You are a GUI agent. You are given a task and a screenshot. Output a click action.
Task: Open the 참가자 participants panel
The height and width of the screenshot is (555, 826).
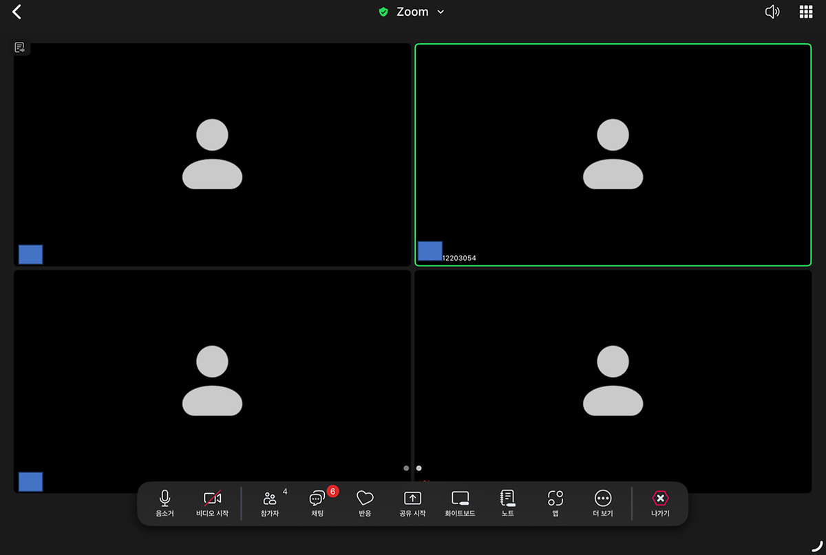point(270,504)
